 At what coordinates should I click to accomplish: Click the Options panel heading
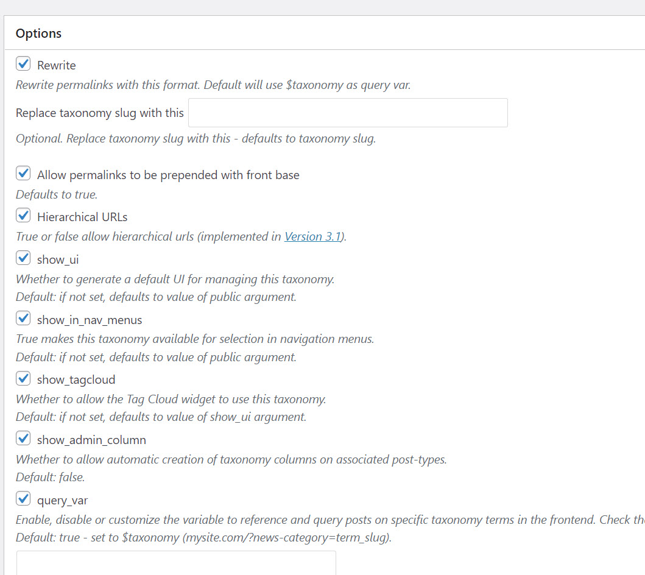tap(38, 34)
